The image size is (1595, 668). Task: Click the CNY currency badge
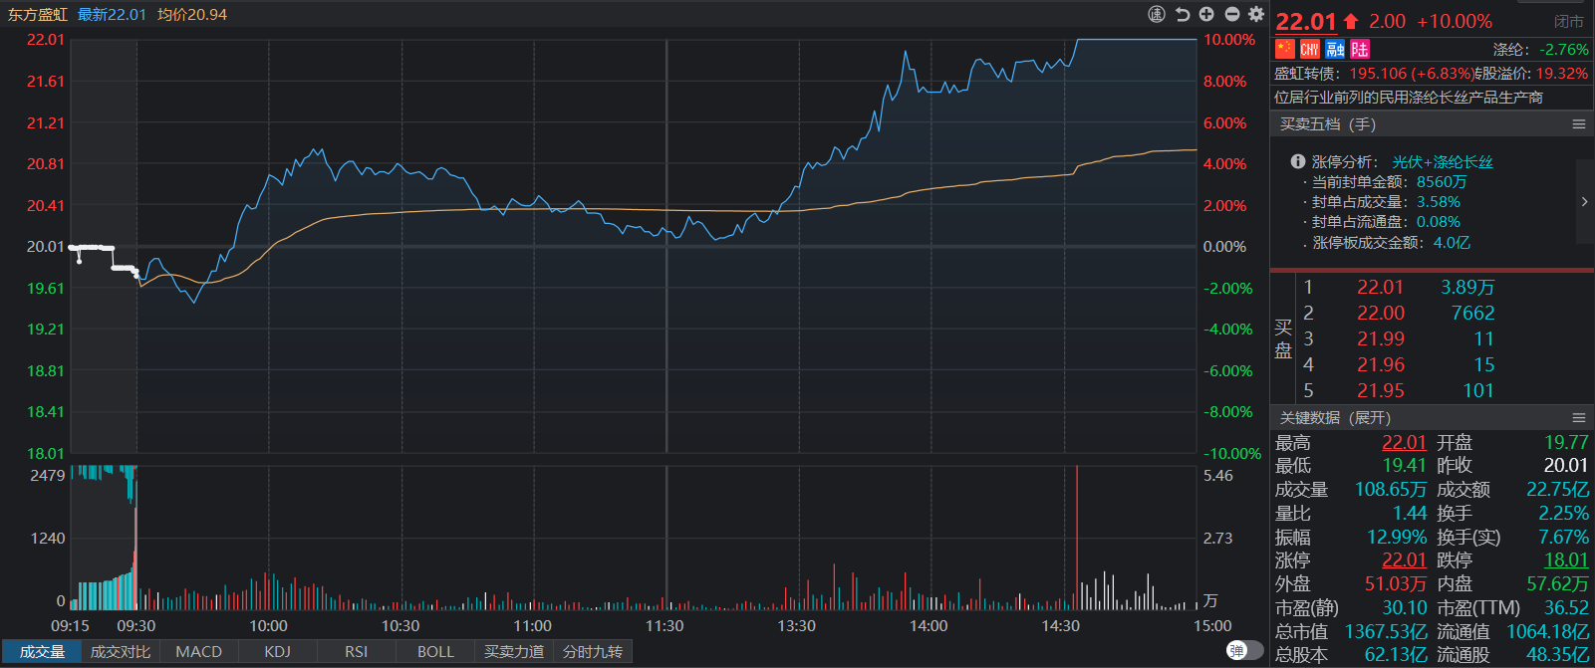[x=1310, y=49]
